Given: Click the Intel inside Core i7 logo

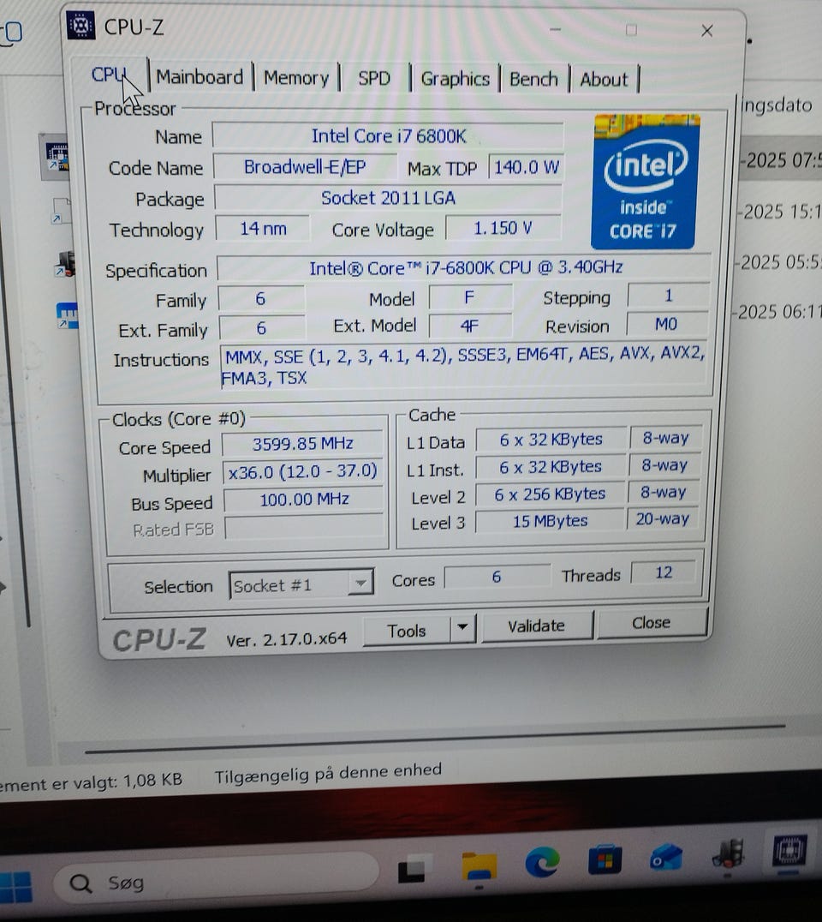Looking at the screenshot, I should click(x=645, y=182).
